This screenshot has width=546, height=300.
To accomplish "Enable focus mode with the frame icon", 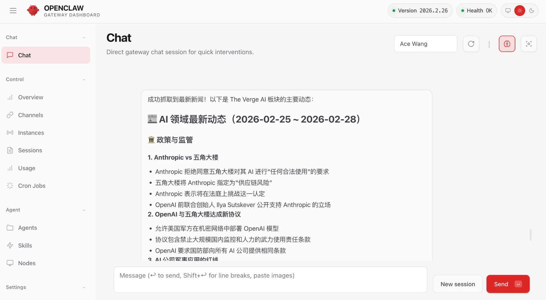I will point(529,44).
